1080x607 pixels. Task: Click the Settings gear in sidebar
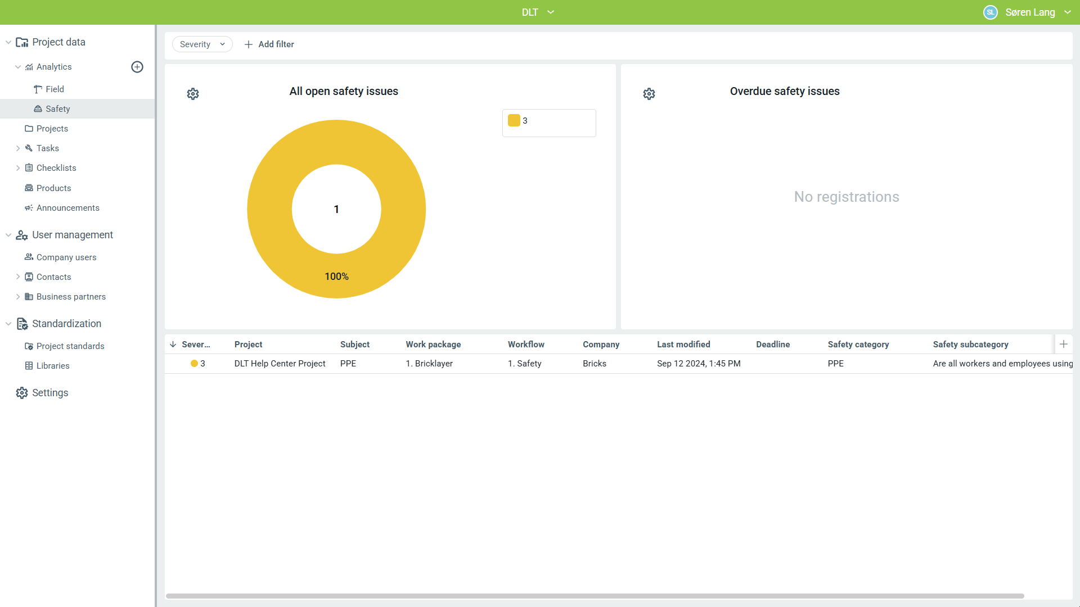coord(22,393)
